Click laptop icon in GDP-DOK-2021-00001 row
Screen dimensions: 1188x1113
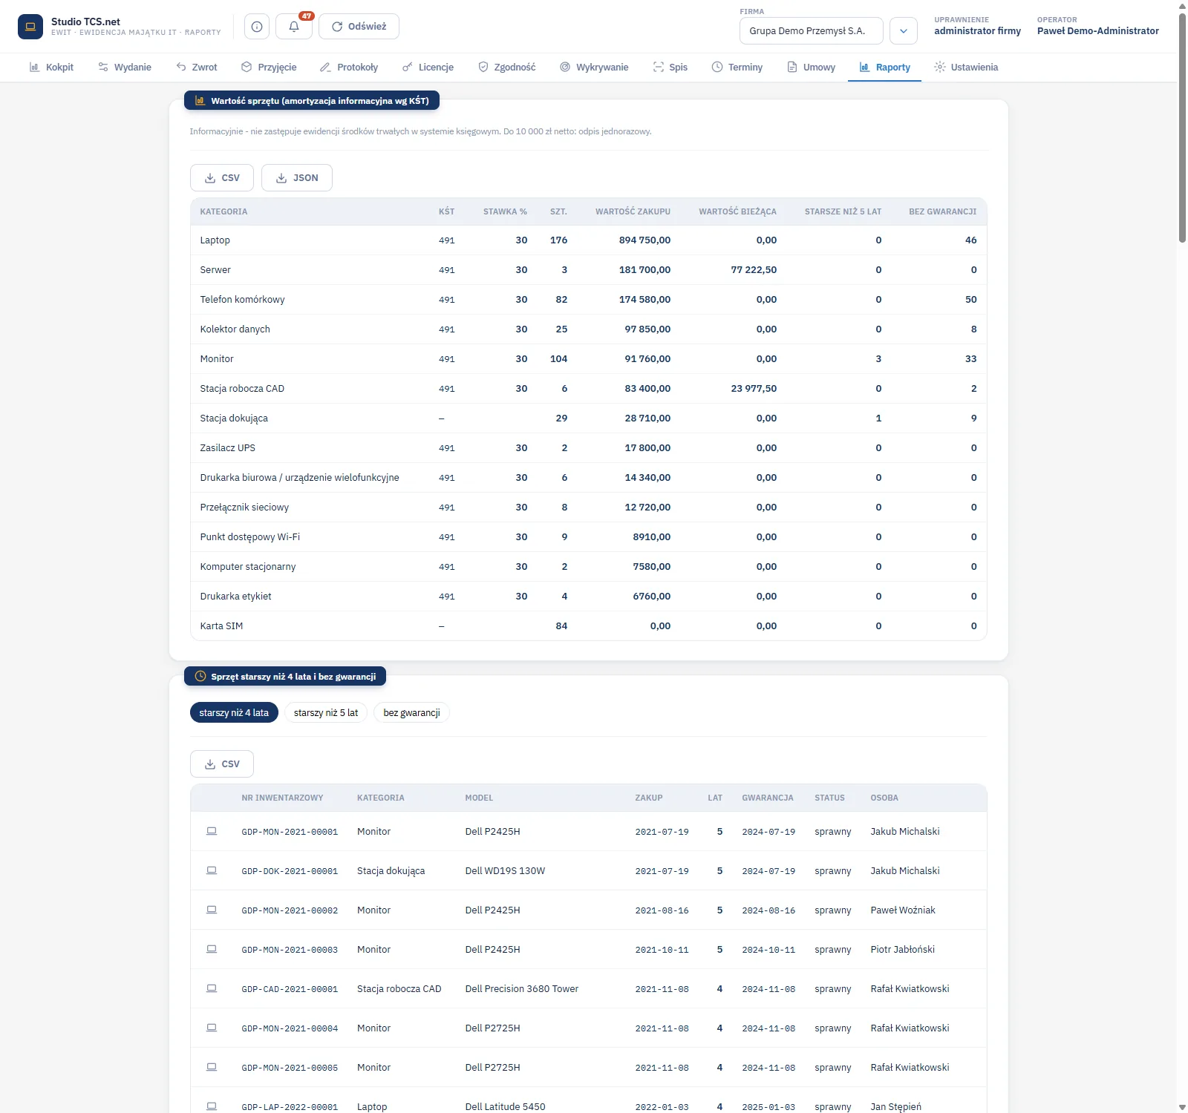[212, 870]
